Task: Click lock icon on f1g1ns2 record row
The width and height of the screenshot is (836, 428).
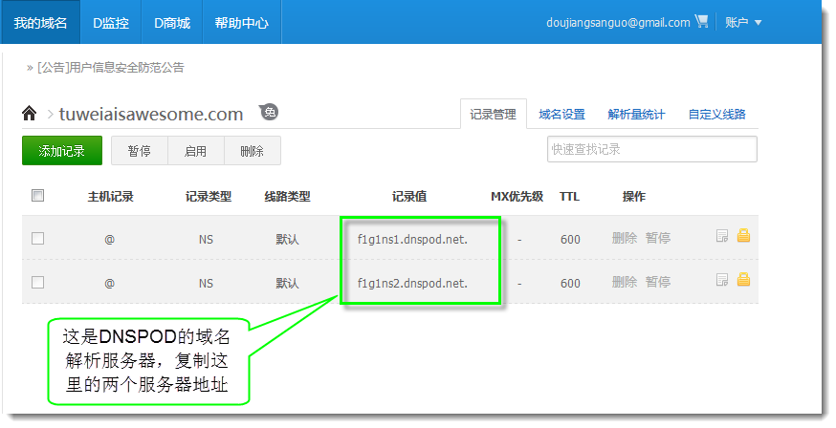Action: point(742,281)
